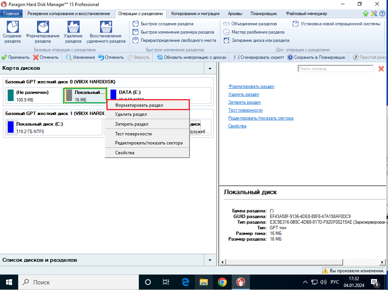Image resolution: width=388 pixels, height=290 pixels.
Task: Click the scrollbar left arrow in properties panel
Action: (222, 262)
